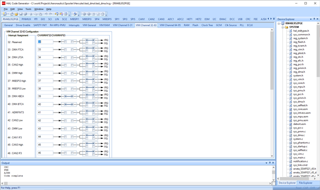Switch to the PINMUX tab
This screenshot has width=320, height=190.
point(26,19)
